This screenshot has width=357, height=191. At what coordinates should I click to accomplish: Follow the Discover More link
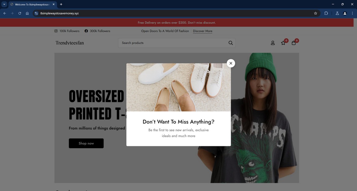click(202, 31)
